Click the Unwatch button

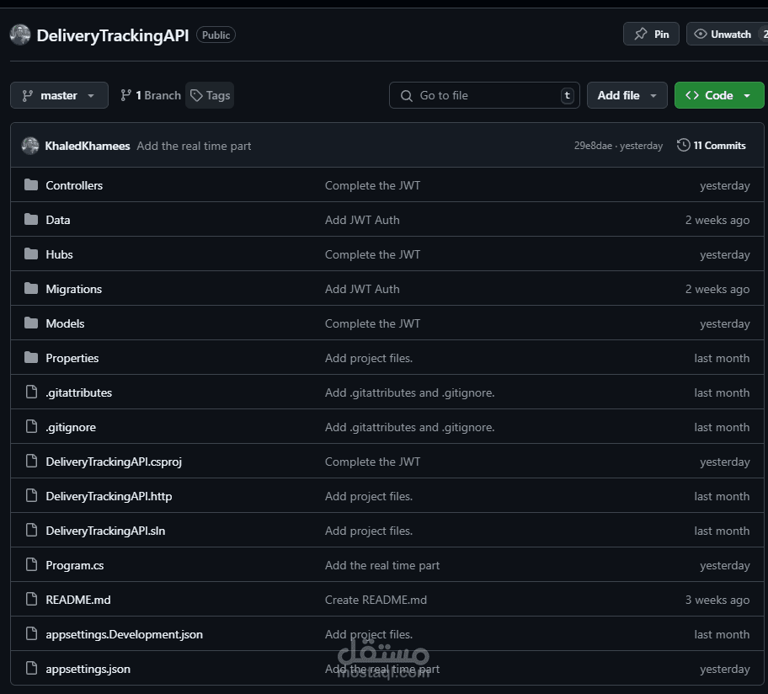(727, 34)
